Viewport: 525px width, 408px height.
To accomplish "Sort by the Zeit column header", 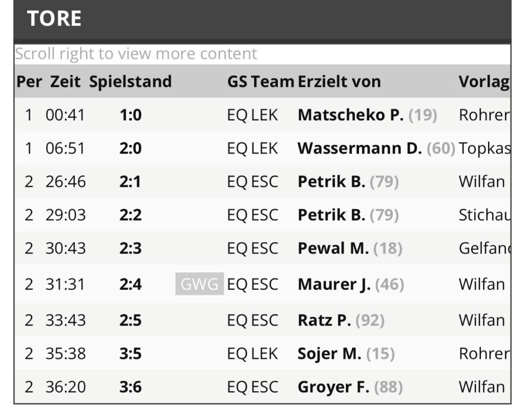I will coord(65,82).
